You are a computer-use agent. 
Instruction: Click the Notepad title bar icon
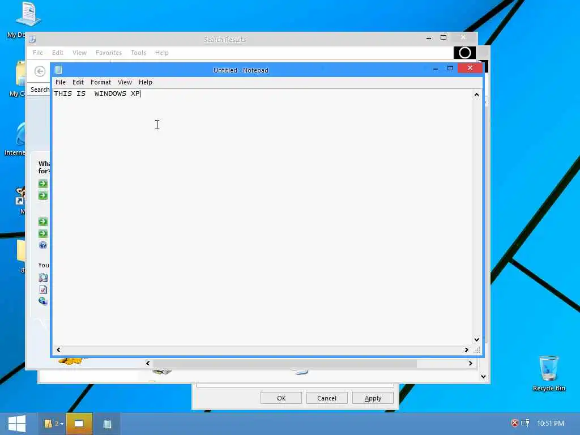[58, 70]
